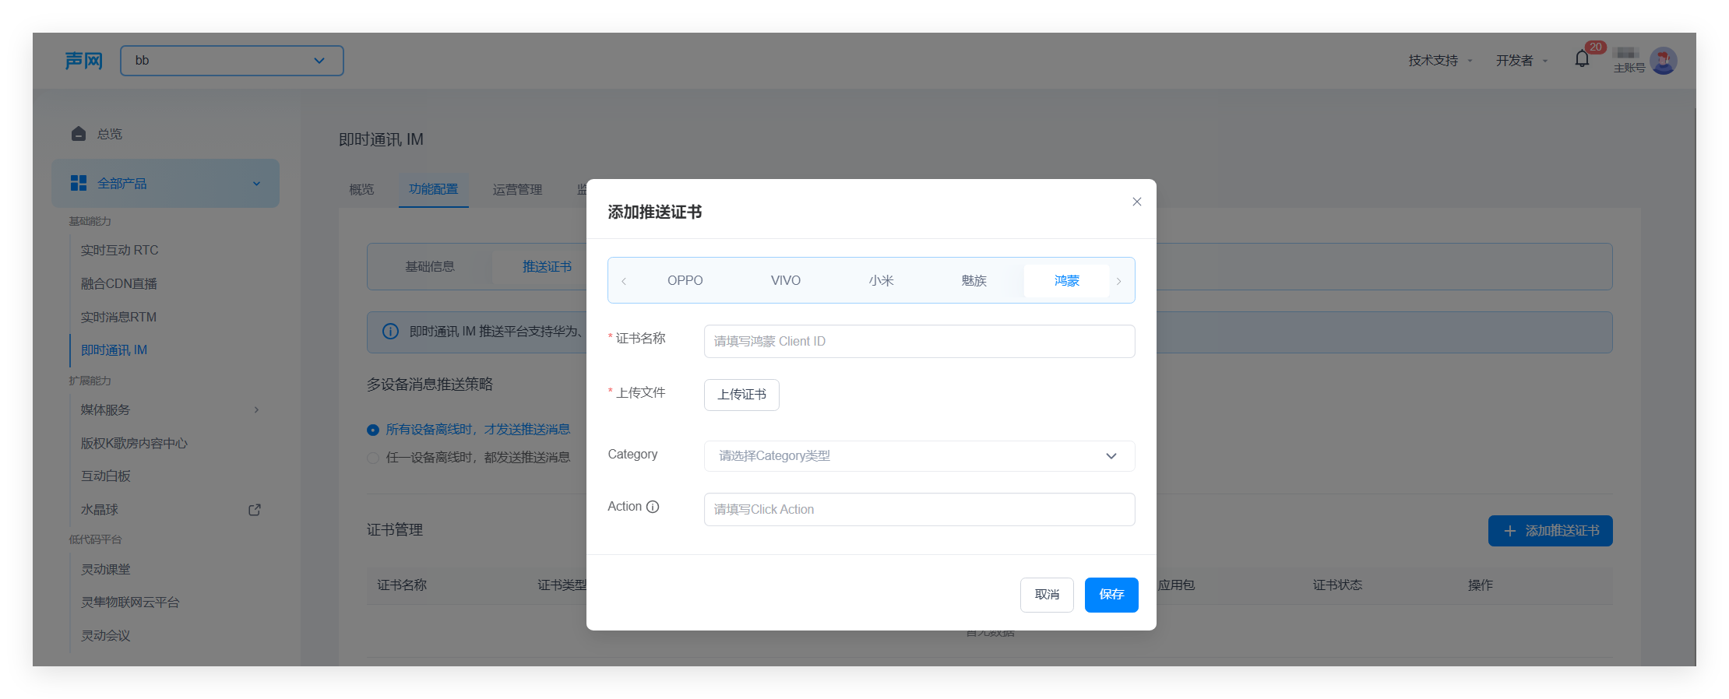Open 水晶球 external link icon
This screenshot has height=699, width=1729.
tap(255, 510)
